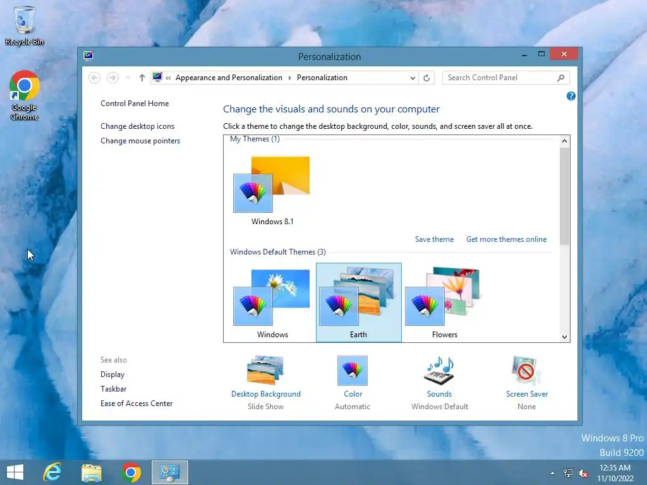Click the search magnifier icon

[561, 78]
